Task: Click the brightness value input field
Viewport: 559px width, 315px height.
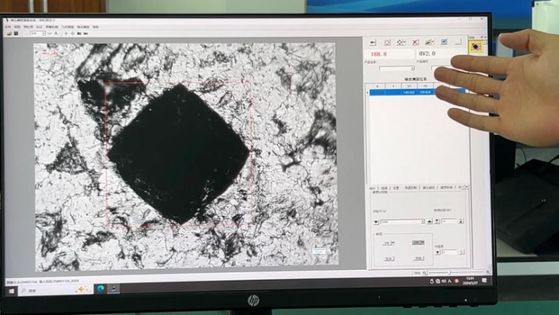Action: click(449, 252)
